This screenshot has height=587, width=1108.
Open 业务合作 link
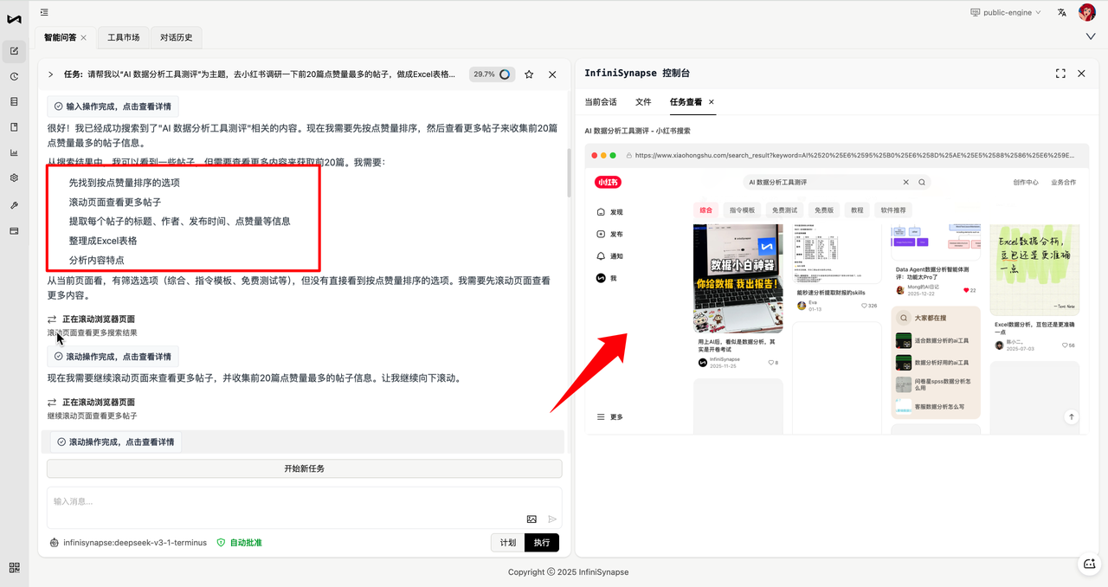pyautogui.click(x=1064, y=183)
